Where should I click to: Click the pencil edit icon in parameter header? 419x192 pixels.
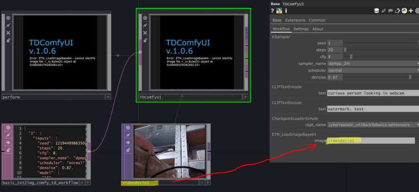(383, 11)
